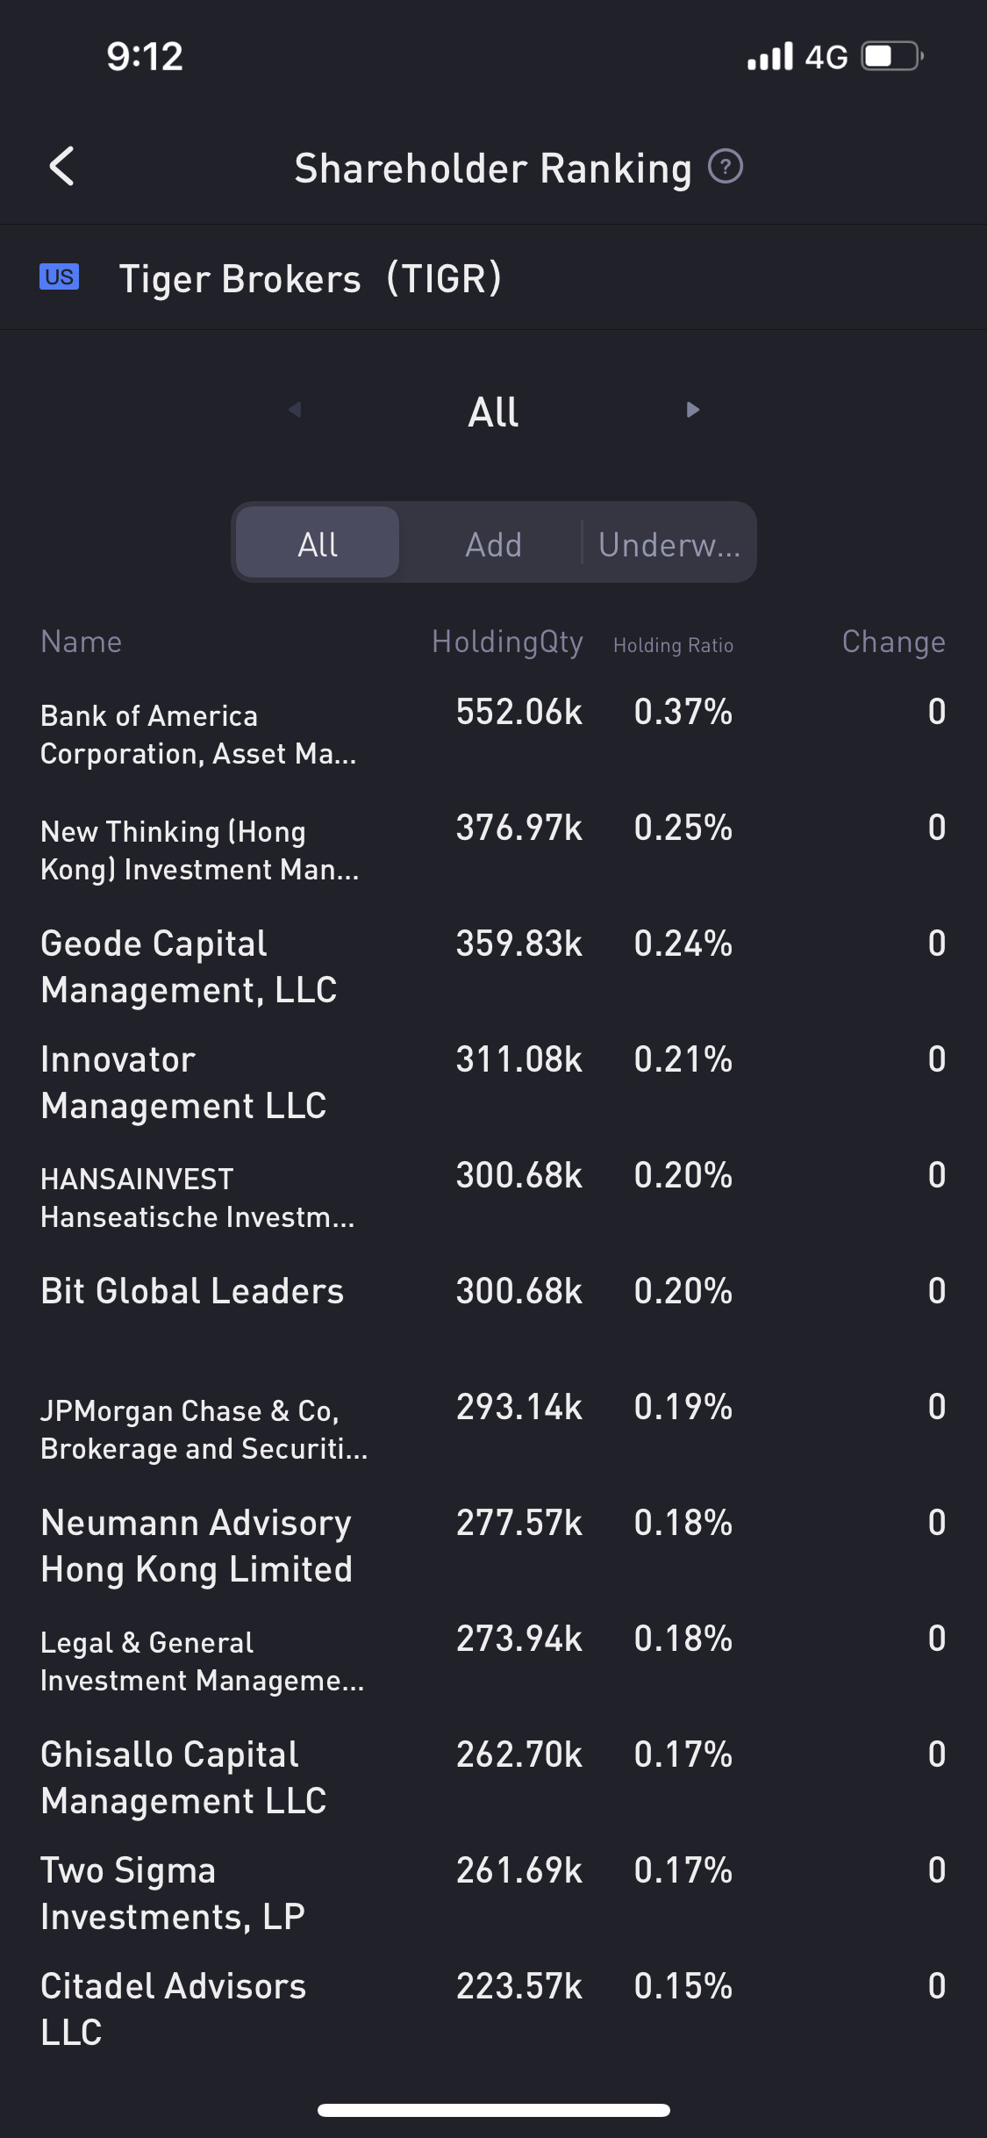Sort by the HoldingQty column header
Viewport: 987px width, 2138px height.
(x=507, y=642)
